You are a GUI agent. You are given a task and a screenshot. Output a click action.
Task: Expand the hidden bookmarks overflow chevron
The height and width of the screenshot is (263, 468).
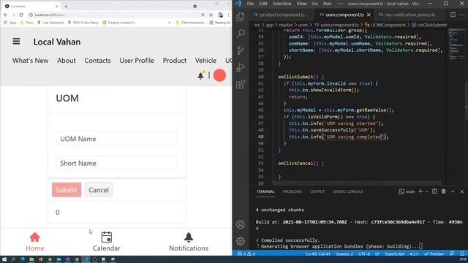[170, 23]
